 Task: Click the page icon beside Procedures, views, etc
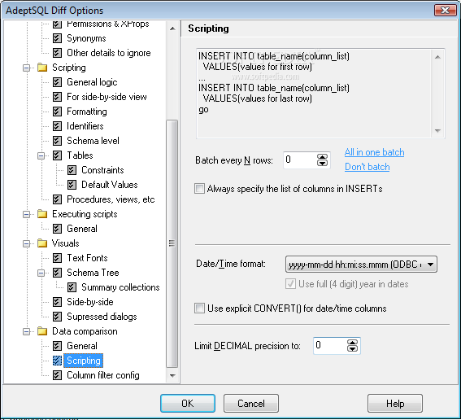click(x=57, y=199)
